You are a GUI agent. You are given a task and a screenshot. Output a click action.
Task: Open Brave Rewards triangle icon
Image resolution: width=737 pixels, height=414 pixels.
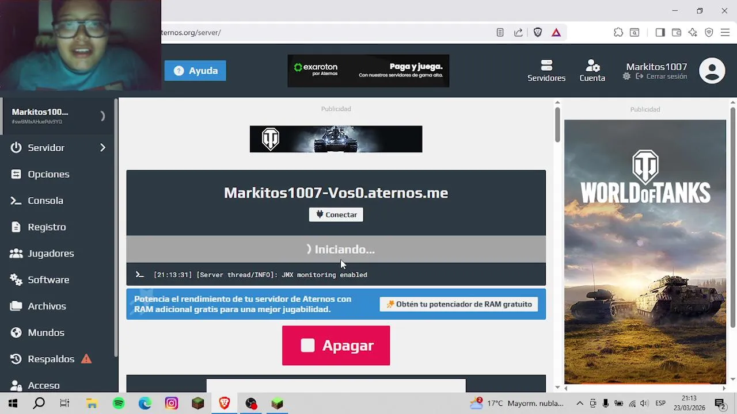(556, 33)
